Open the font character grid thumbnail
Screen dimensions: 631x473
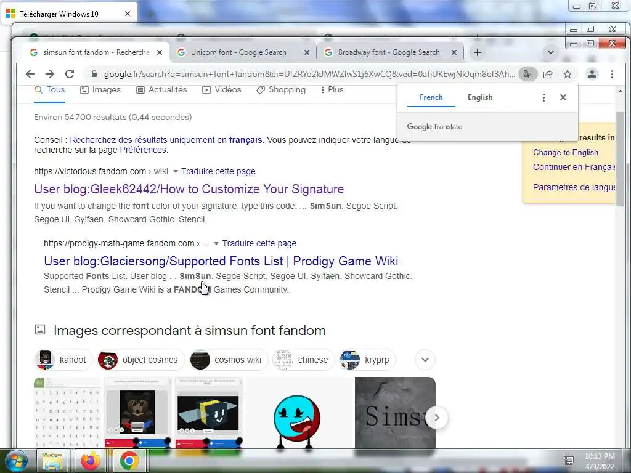67,412
